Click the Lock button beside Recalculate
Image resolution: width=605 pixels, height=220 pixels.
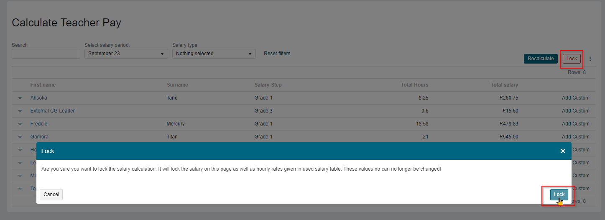[x=572, y=59]
